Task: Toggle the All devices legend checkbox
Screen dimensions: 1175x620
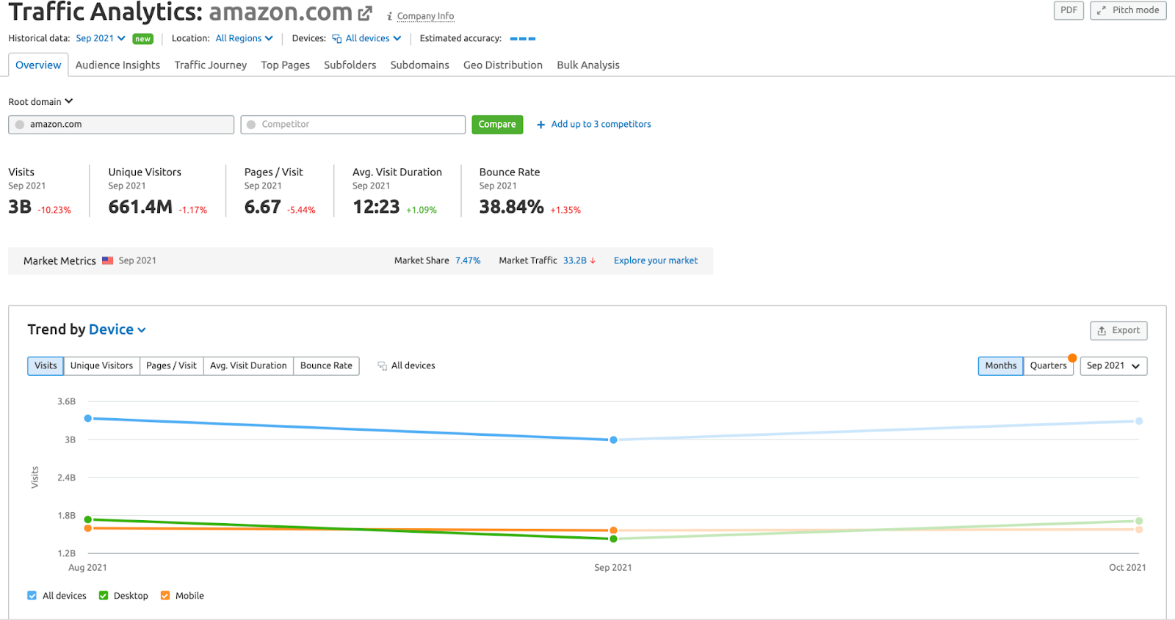Action: point(32,596)
